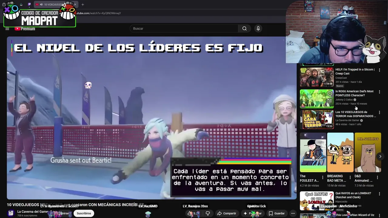Open La Caverna del Gamer channel avatar
This screenshot has height=218, width=388.
click(x=11, y=213)
